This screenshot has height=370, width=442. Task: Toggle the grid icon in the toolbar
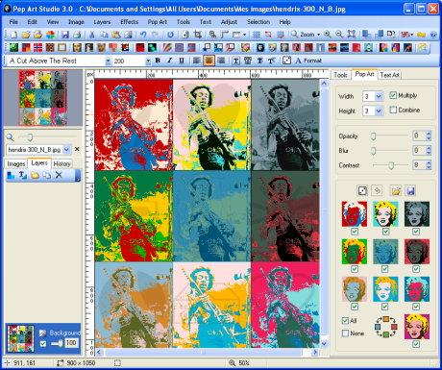click(x=257, y=35)
